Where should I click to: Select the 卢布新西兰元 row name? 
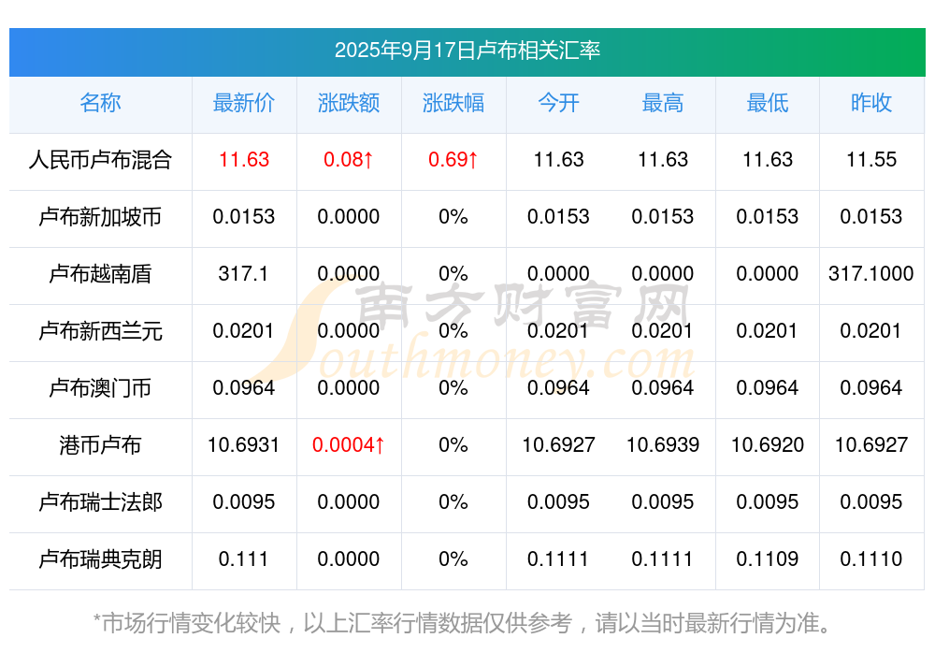coord(100,330)
